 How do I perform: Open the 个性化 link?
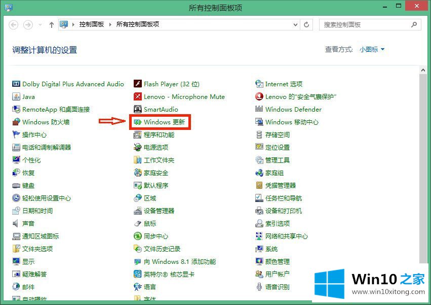click(31, 160)
